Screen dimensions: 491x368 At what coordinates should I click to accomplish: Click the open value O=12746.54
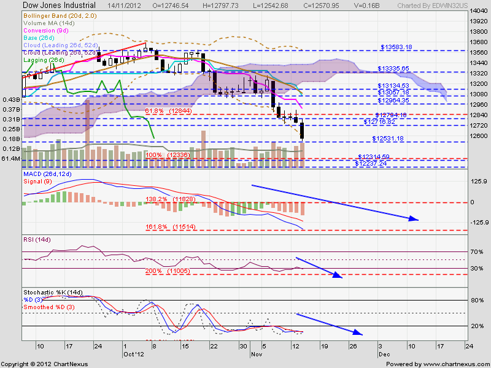tap(171, 6)
